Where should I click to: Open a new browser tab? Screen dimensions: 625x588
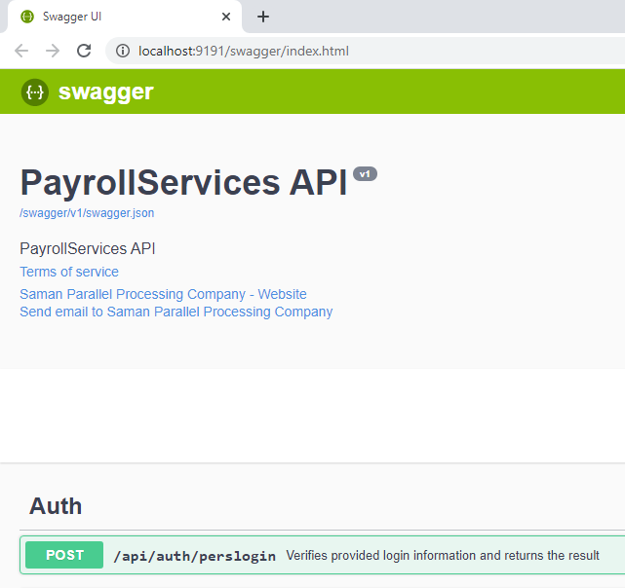click(263, 17)
